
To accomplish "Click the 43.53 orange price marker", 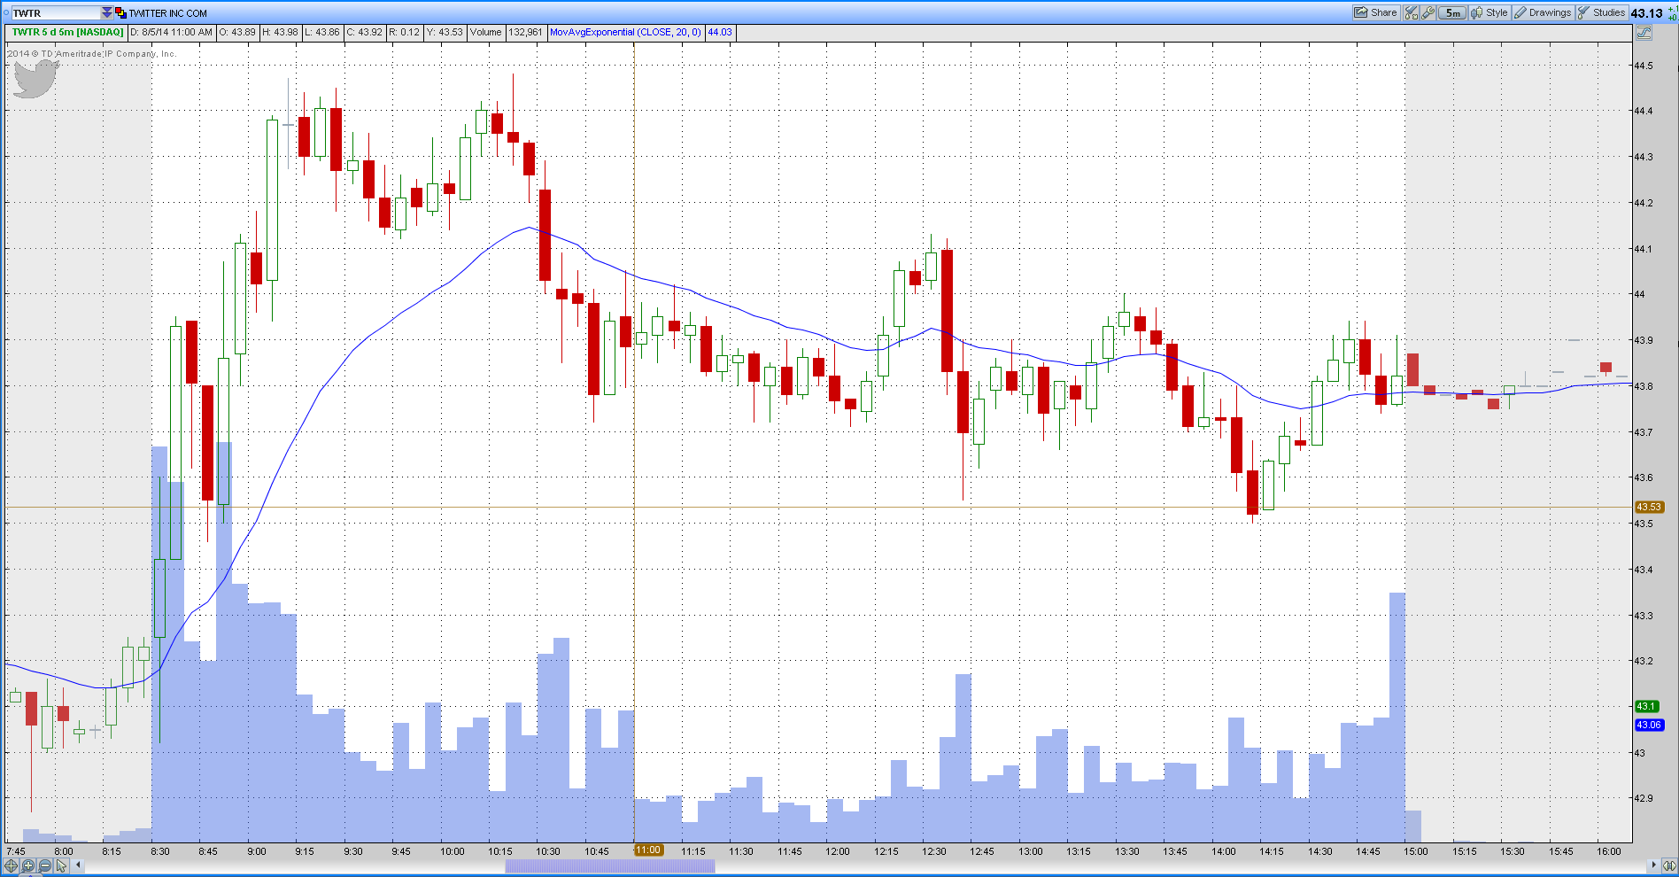I will tap(1649, 508).
